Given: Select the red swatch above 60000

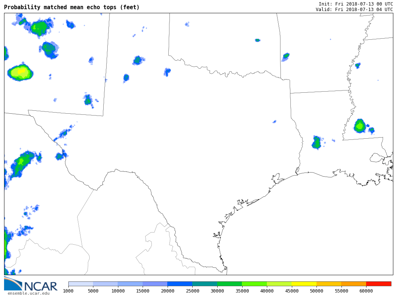Looking at the screenshot, I should click(x=379, y=284).
